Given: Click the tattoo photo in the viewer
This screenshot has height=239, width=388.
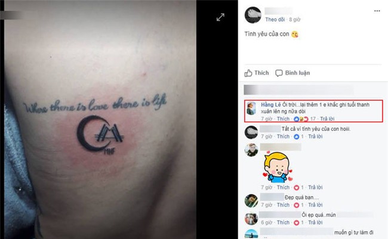Looking at the screenshot, I should coord(100,120).
